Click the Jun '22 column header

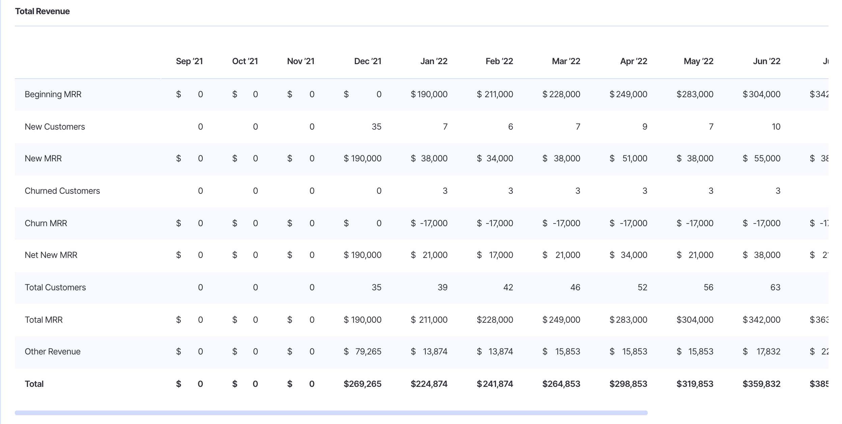(x=766, y=61)
